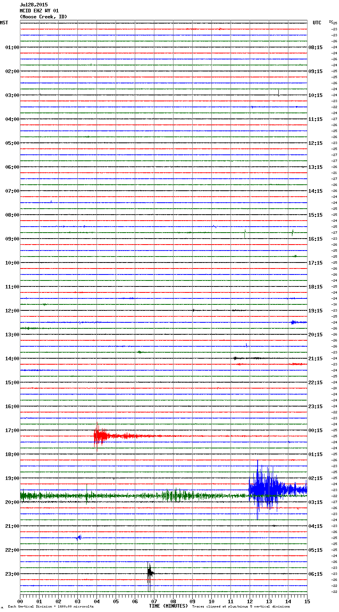339x612 pixels.
Task: Click the 14:15 UTC time label
Action: point(315,191)
